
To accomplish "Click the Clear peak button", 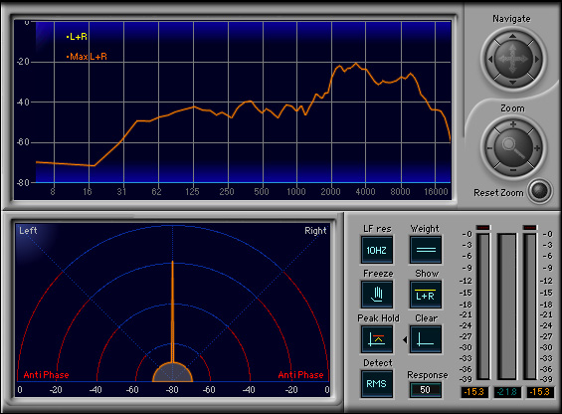I will 426,339.
